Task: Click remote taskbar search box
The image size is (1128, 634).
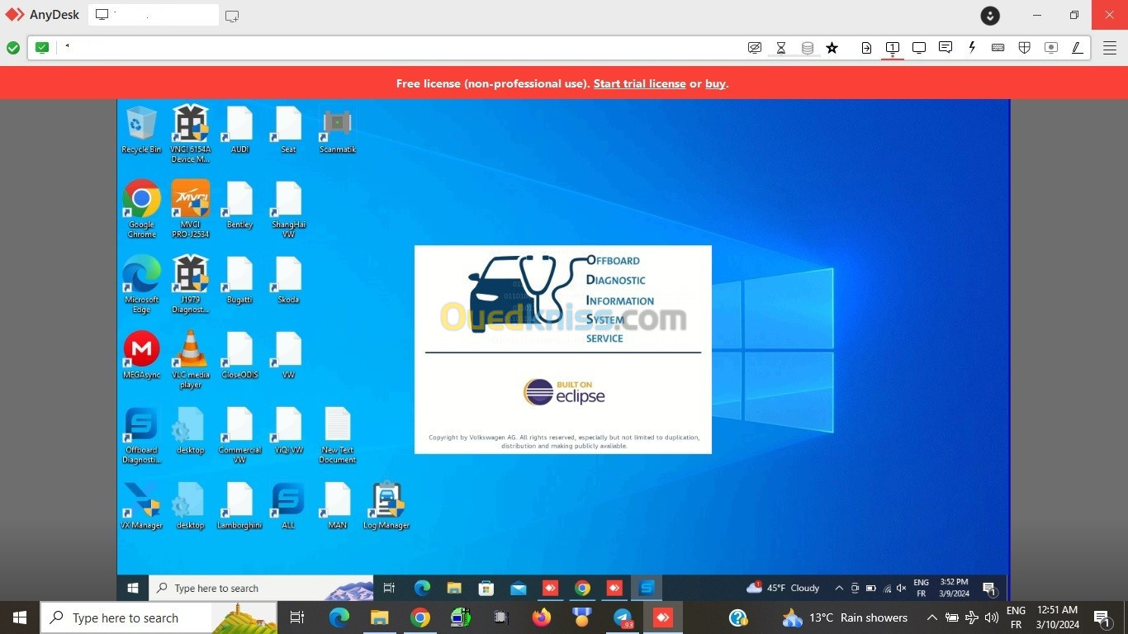Action: click(261, 588)
